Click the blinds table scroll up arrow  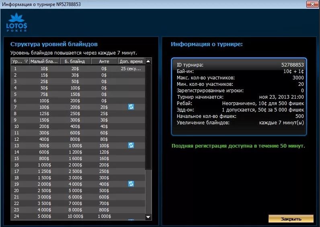(148, 61)
